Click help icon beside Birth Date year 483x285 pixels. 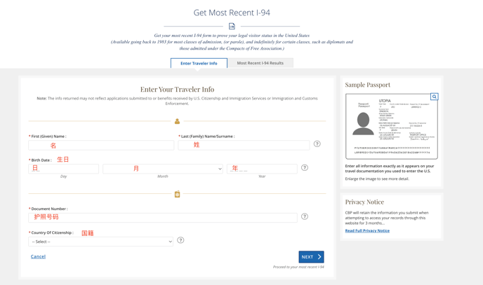[x=305, y=167]
